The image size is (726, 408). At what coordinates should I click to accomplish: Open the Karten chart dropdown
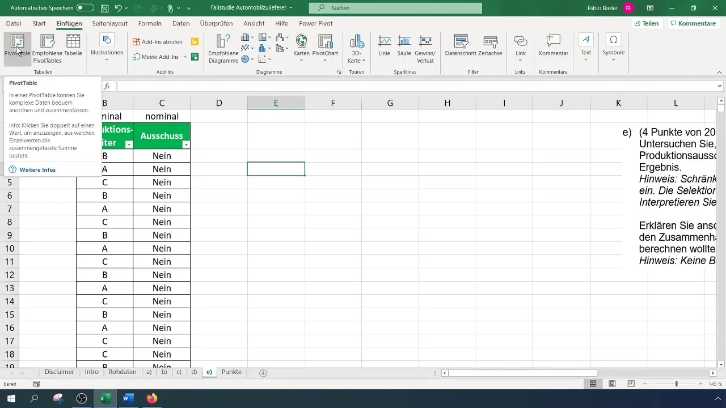pos(301,49)
